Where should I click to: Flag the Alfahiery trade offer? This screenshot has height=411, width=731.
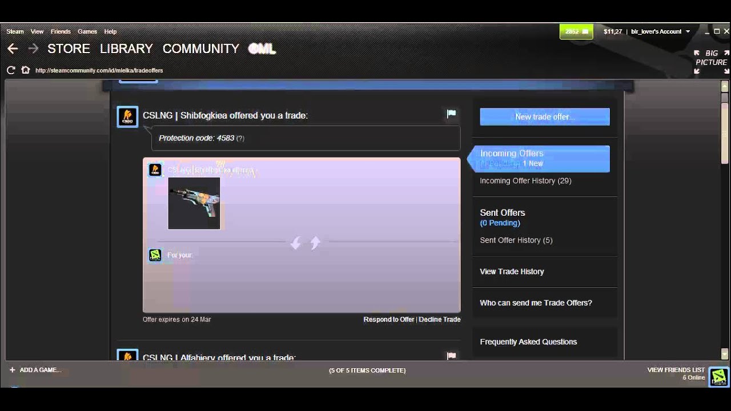tap(451, 356)
